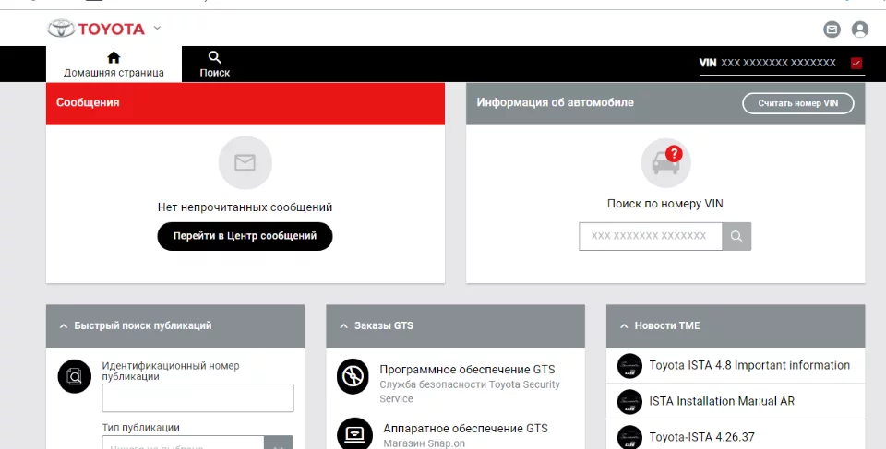The image size is (886, 449).
Task: Click the Нет непрочитанных сообщений text
Action: (245, 207)
